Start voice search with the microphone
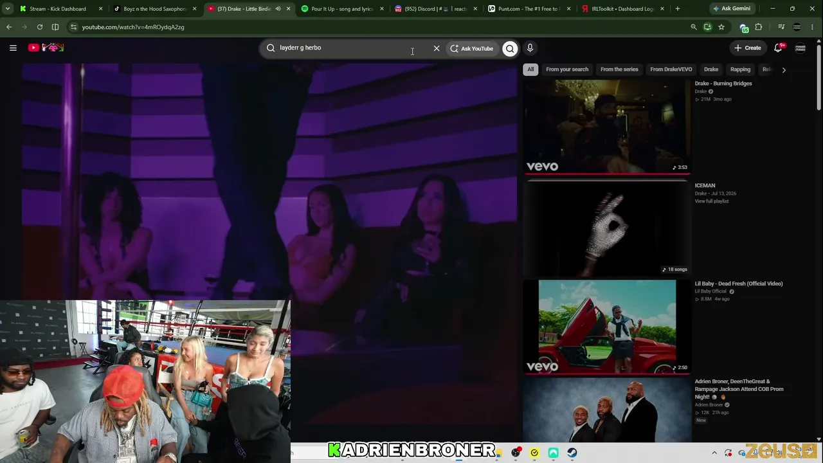823x463 pixels. coord(530,48)
